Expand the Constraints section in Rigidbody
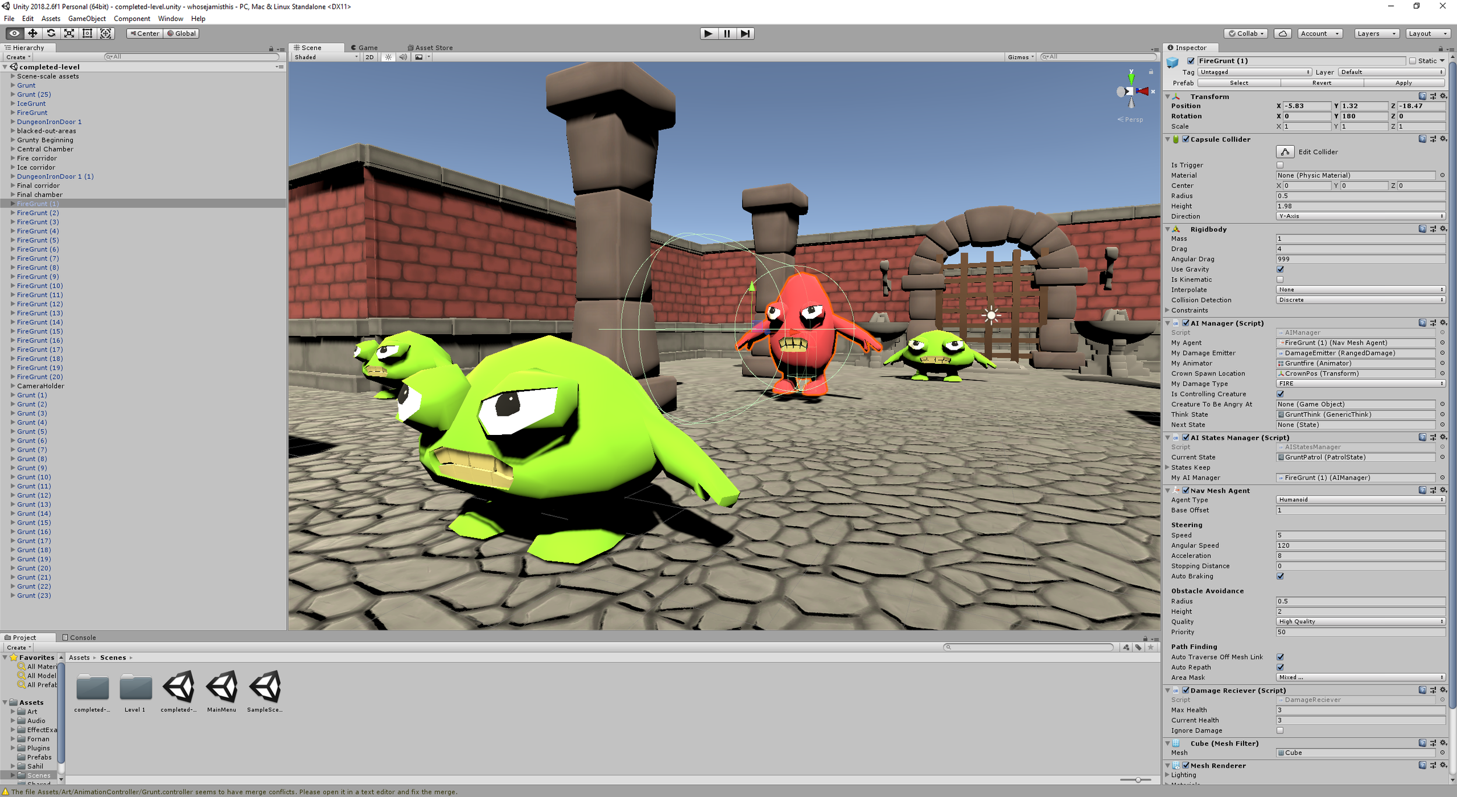Image resolution: width=1457 pixels, height=797 pixels. [1167, 310]
